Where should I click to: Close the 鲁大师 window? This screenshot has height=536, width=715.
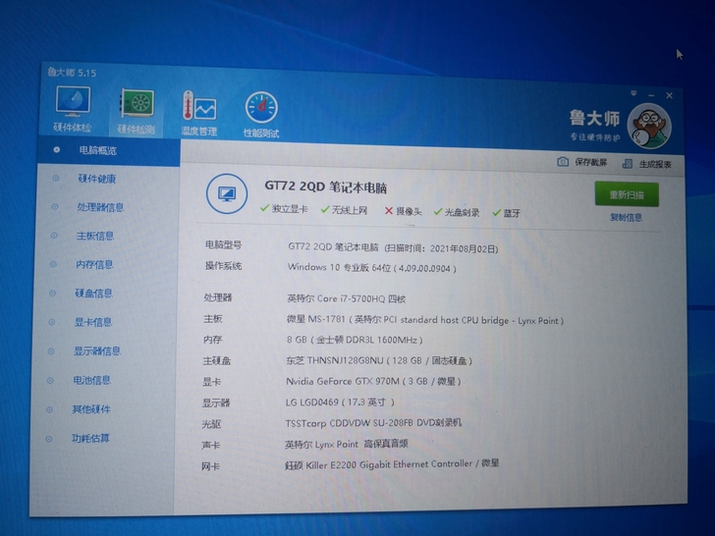(x=669, y=95)
